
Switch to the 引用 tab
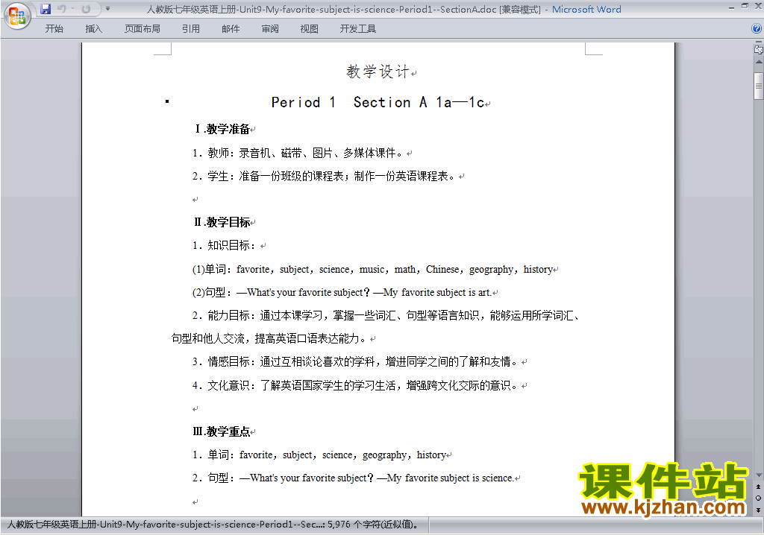(x=191, y=29)
